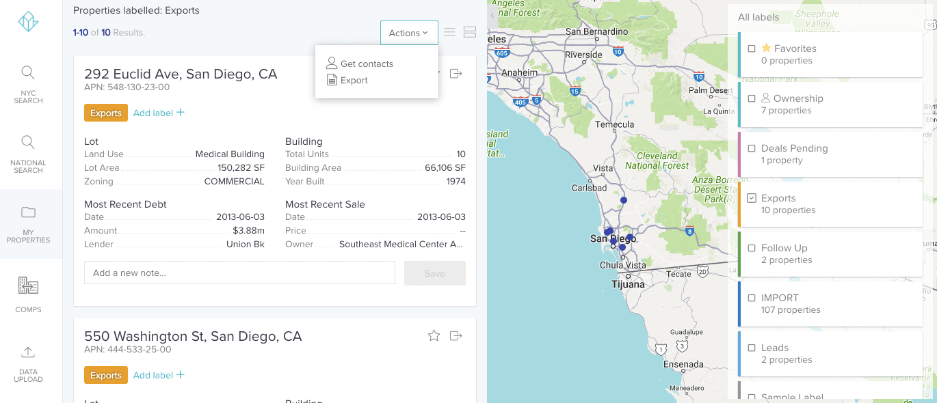Export the 292 Euclid Ave property
937x403 pixels.
[456, 74]
